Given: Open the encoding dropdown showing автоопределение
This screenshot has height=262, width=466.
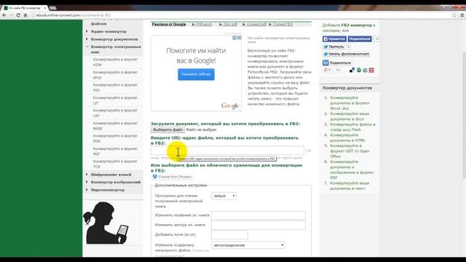Looking at the screenshot, I should pyautogui.click(x=248, y=245).
